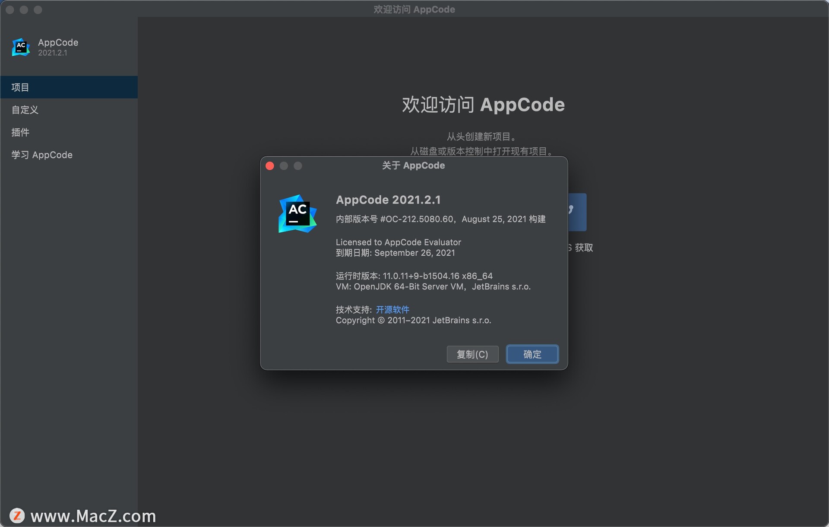This screenshot has height=527, width=829.
Task: Click the AppCode logo in sidebar
Action: pyautogui.click(x=21, y=47)
